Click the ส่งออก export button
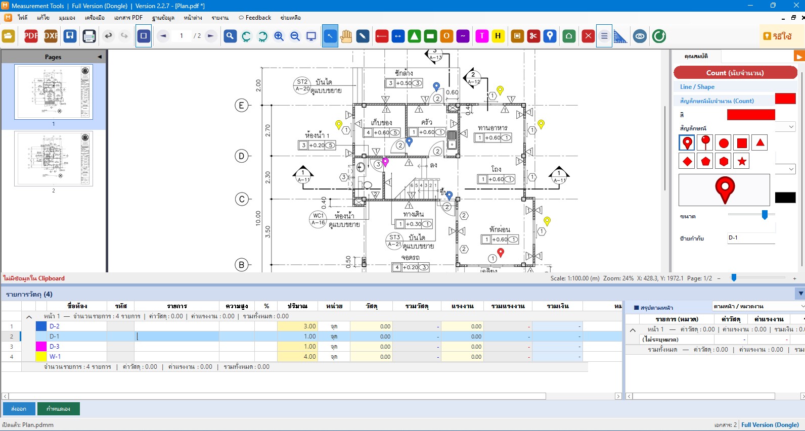 pyautogui.click(x=19, y=409)
